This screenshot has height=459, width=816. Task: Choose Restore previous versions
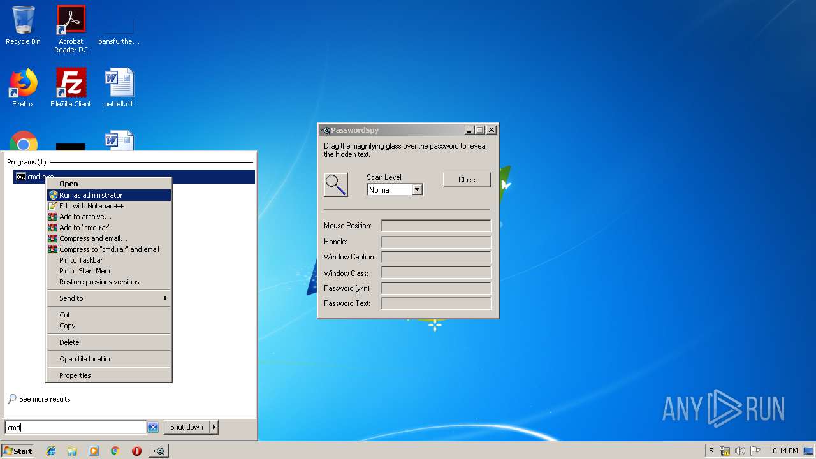pos(109,282)
